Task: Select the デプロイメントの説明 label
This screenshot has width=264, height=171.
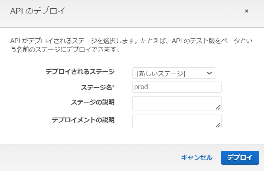Action: pos(83,120)
